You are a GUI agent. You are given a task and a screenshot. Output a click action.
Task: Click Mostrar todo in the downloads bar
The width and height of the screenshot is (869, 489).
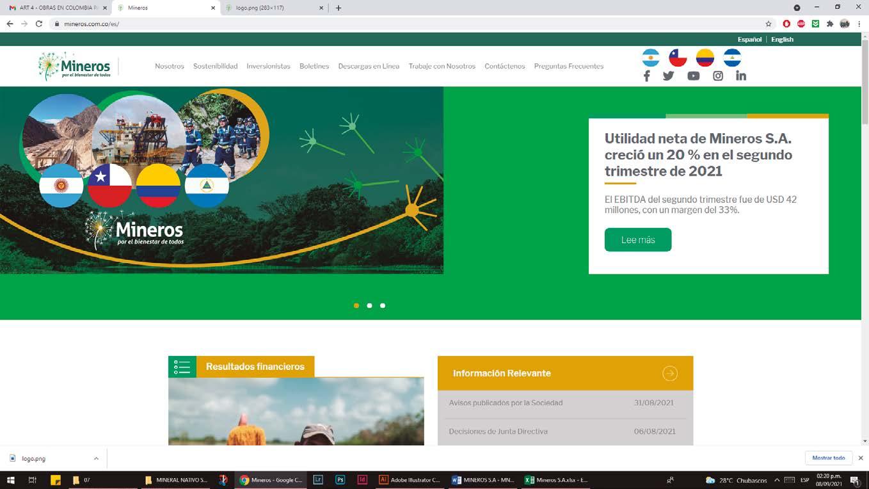pos(829,458)
